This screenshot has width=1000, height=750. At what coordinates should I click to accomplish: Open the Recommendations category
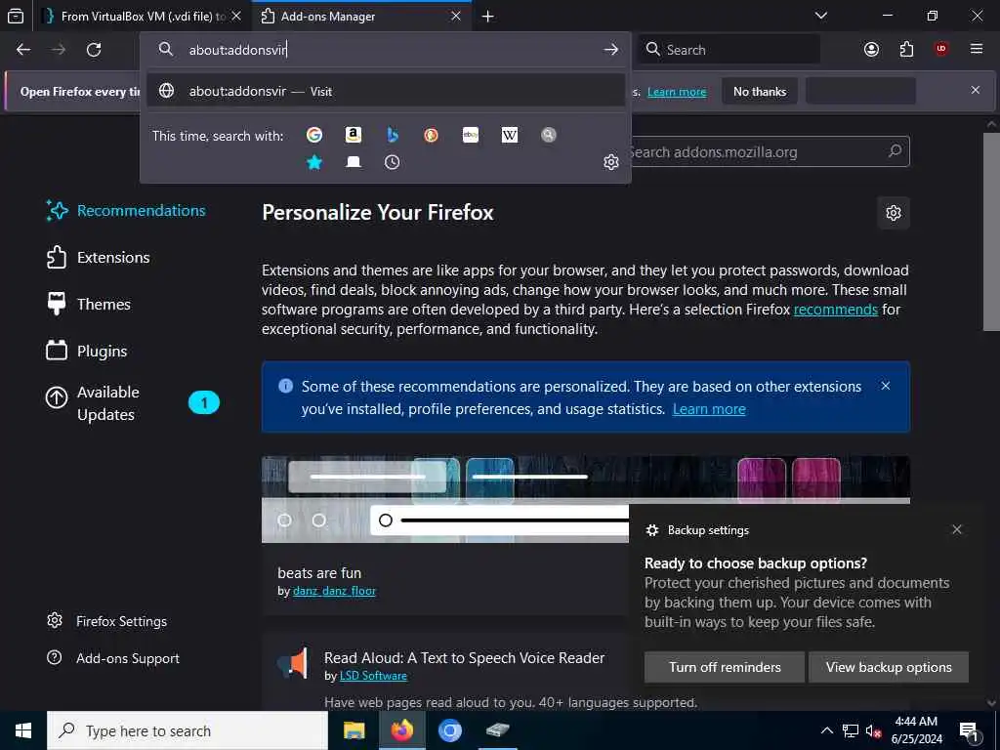(126, 211)
